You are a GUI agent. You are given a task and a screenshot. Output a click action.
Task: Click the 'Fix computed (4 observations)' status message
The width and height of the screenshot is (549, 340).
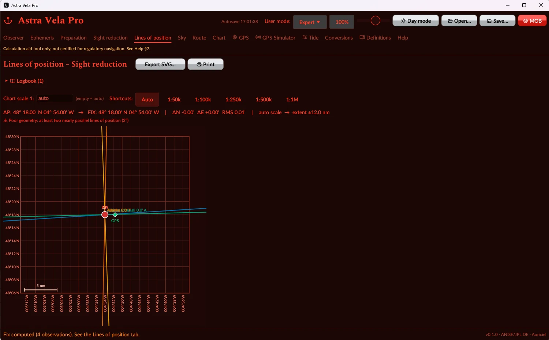[x=71, y=335]
